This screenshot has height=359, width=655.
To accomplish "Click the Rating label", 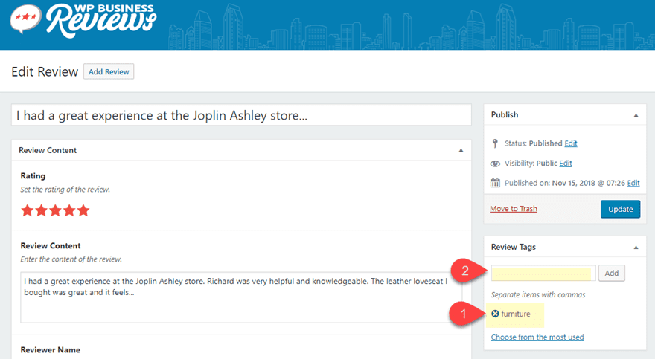I will (33, 176).
